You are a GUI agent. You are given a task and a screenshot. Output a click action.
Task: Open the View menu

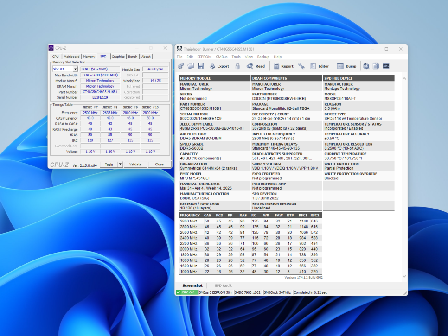point(249,57)
